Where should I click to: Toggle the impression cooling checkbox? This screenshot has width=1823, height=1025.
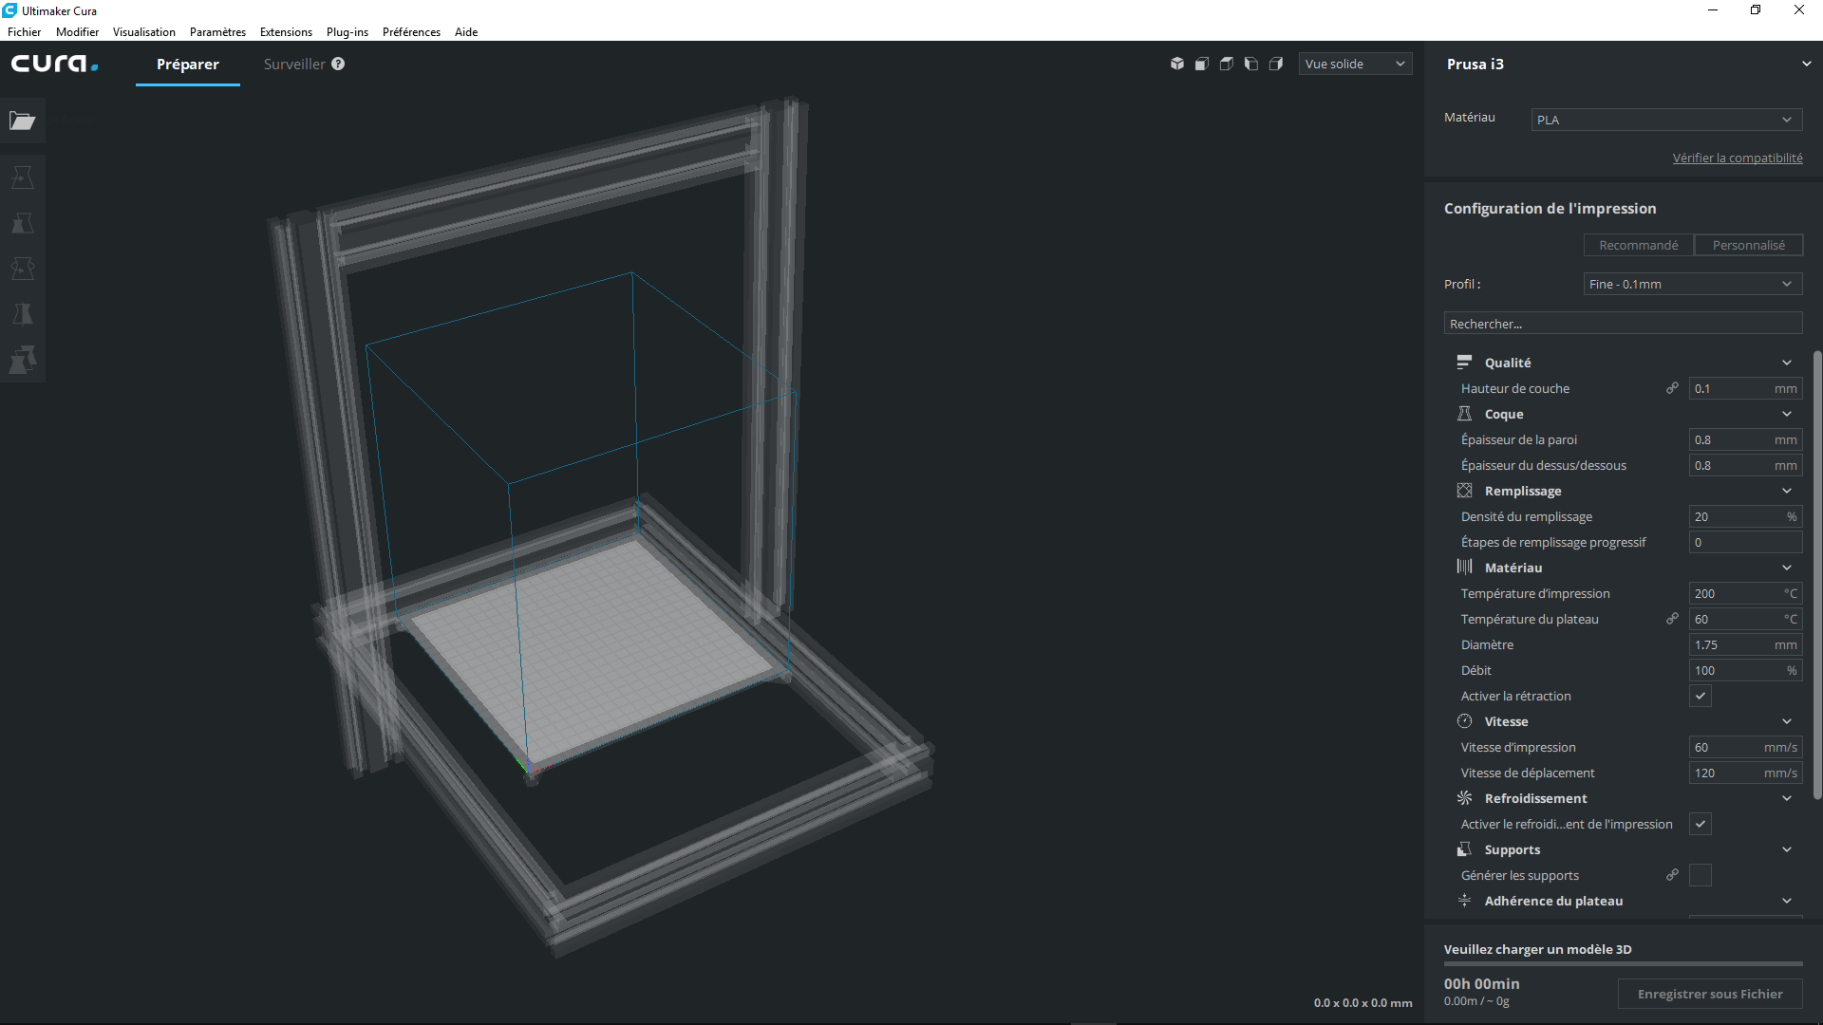click(1701, 824)
